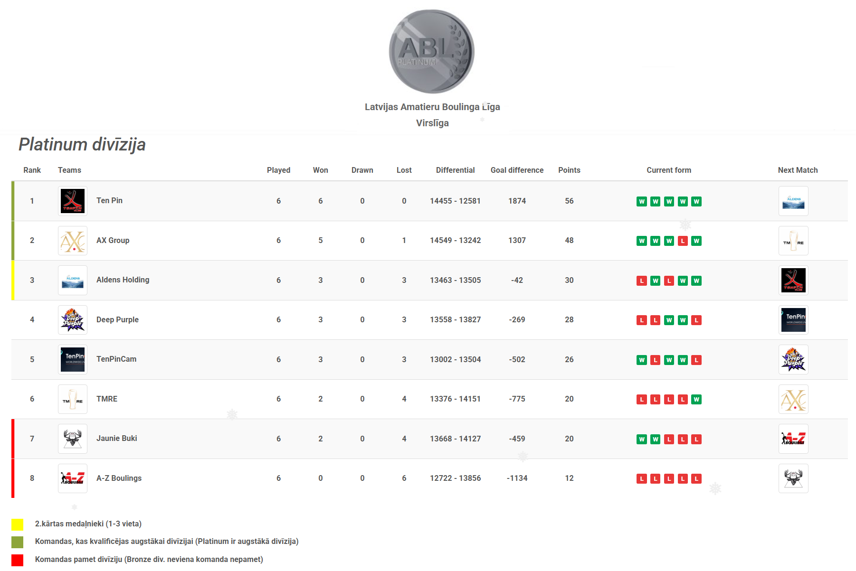
Task: Open the Aldens Holding team name link
Action: [x=123, y=280]
